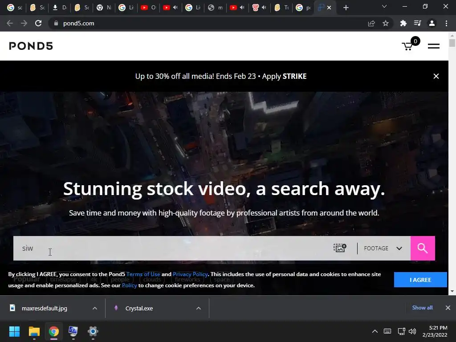The width and height of the screenshot is (456, 342).
Task: Close the downloads bar
Action: click(448, 308)
